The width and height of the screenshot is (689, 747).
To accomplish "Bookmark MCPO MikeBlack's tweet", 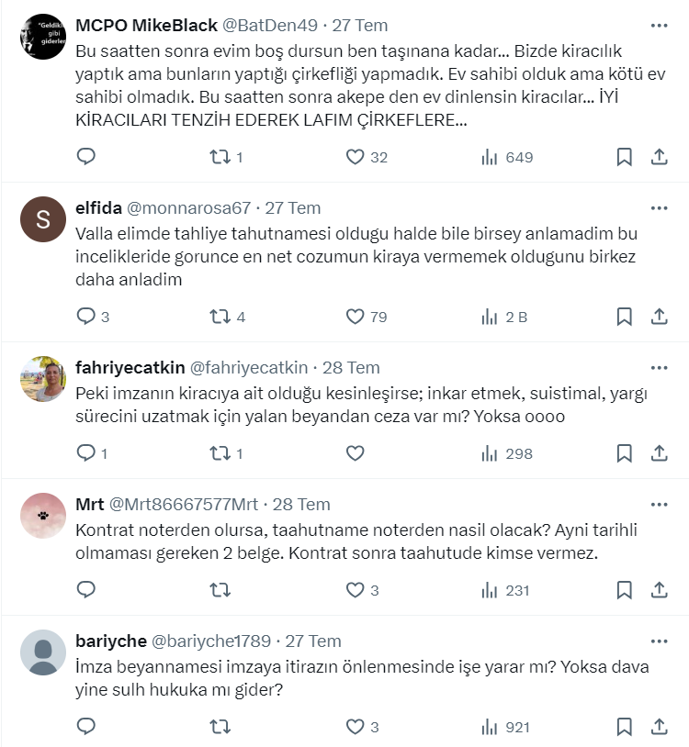I will [x=624, y=157].
